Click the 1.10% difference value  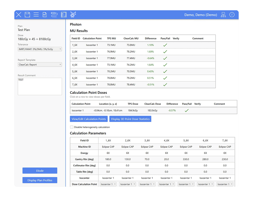150,45
